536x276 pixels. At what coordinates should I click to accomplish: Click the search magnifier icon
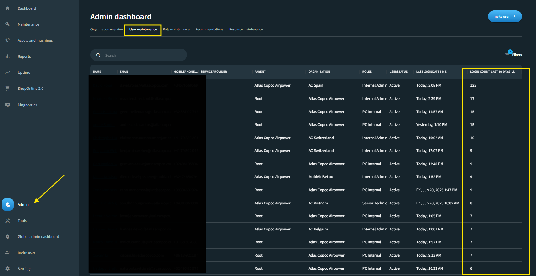tap(98, 55)
